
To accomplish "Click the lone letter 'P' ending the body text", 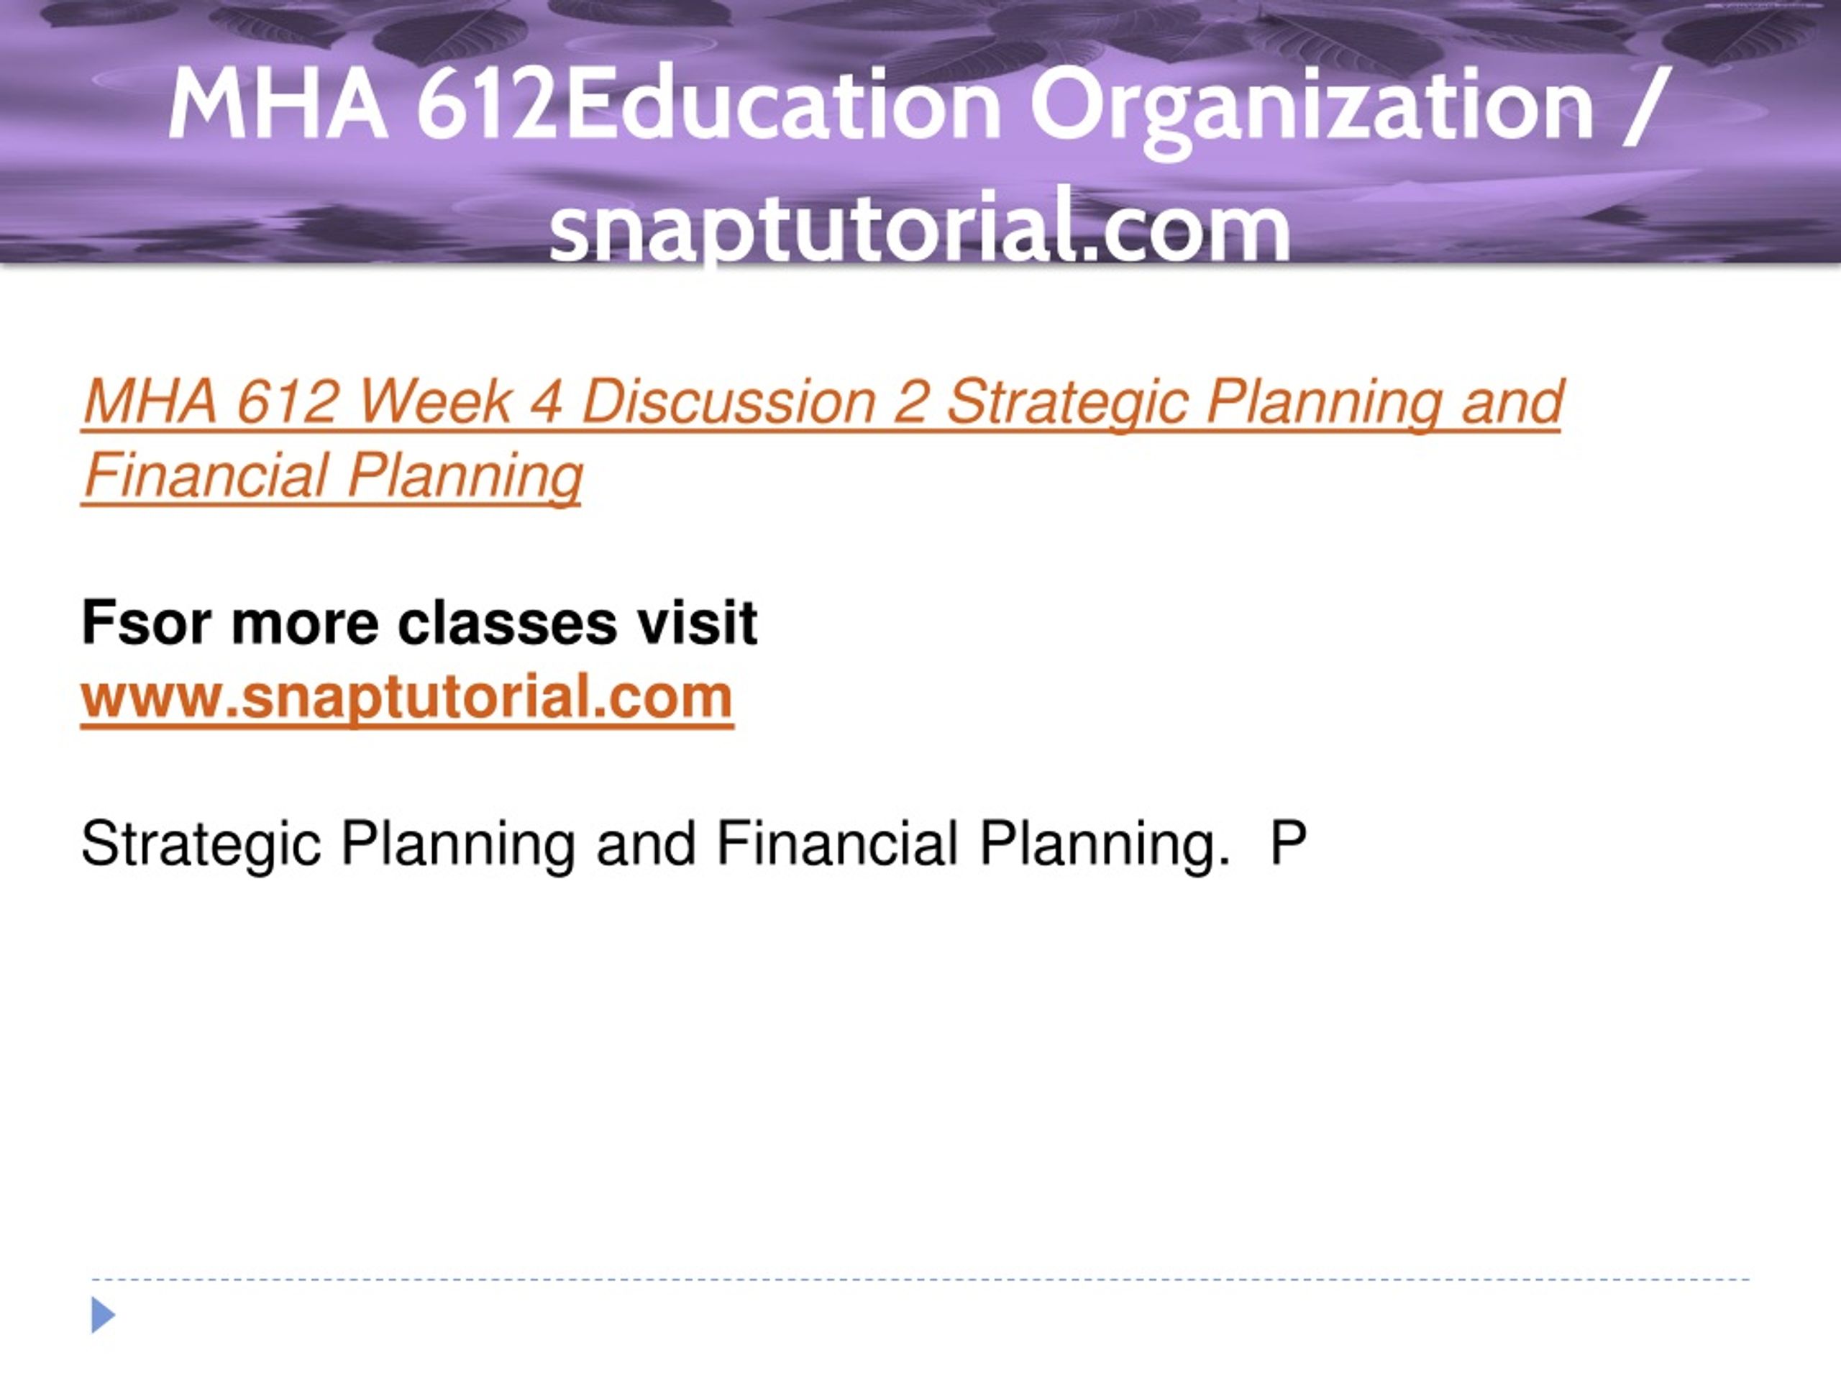I will pos(1287,842).
